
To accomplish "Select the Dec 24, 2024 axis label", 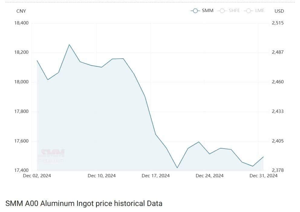I will [x=210, y=176].
